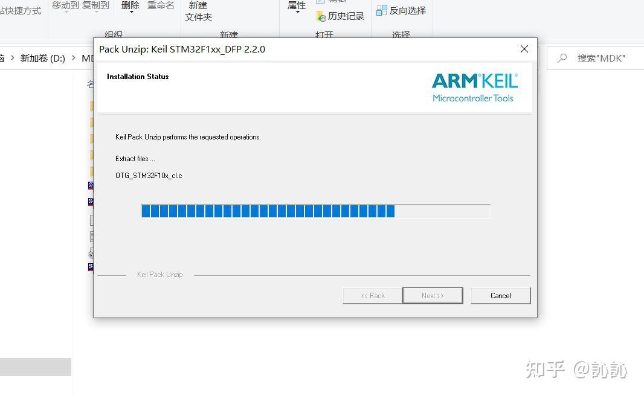
Task: Click the blue extraction progress bar
Action: [315, 211]
